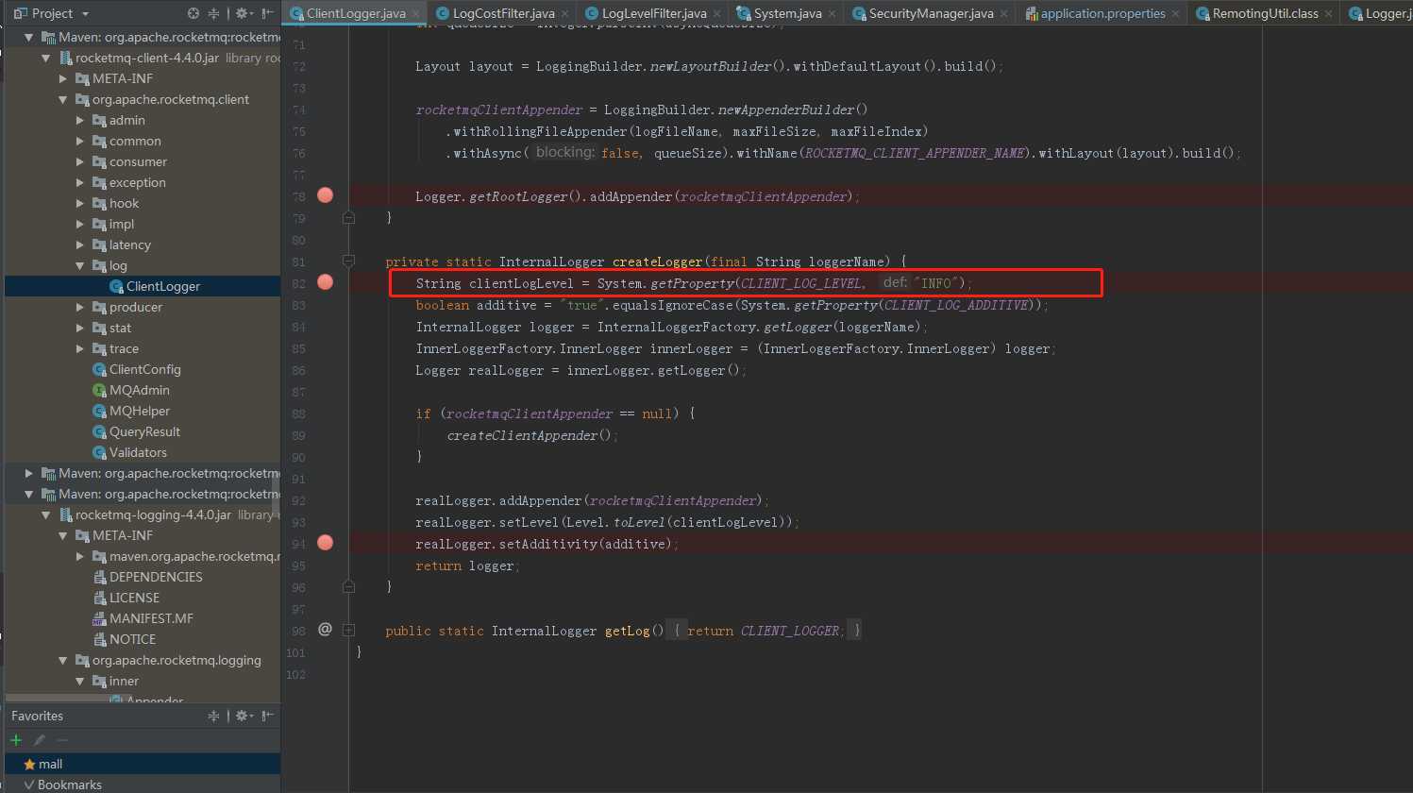Hide the Favorites panel with the hide icon
Viewport: 1413px width, 793px height.
[x=268, y=716]
